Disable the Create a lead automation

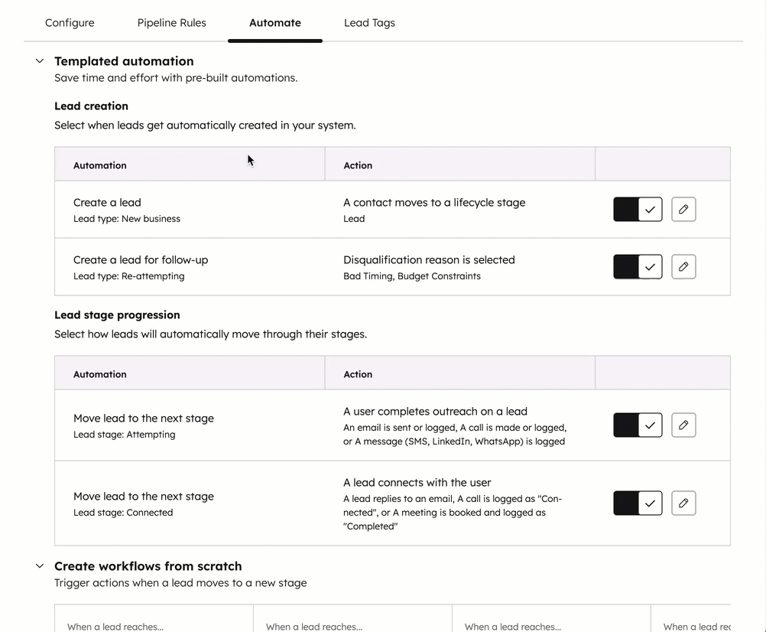click(x=638, y=209)
